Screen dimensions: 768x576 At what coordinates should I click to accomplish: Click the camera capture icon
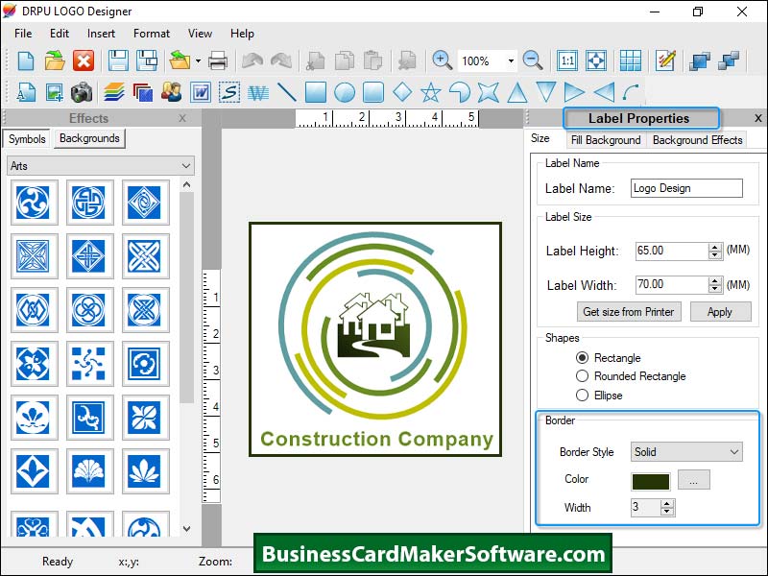[83, 93]
